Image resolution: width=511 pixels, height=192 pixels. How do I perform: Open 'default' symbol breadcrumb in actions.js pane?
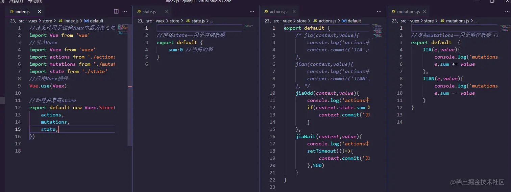click(355, 21)
